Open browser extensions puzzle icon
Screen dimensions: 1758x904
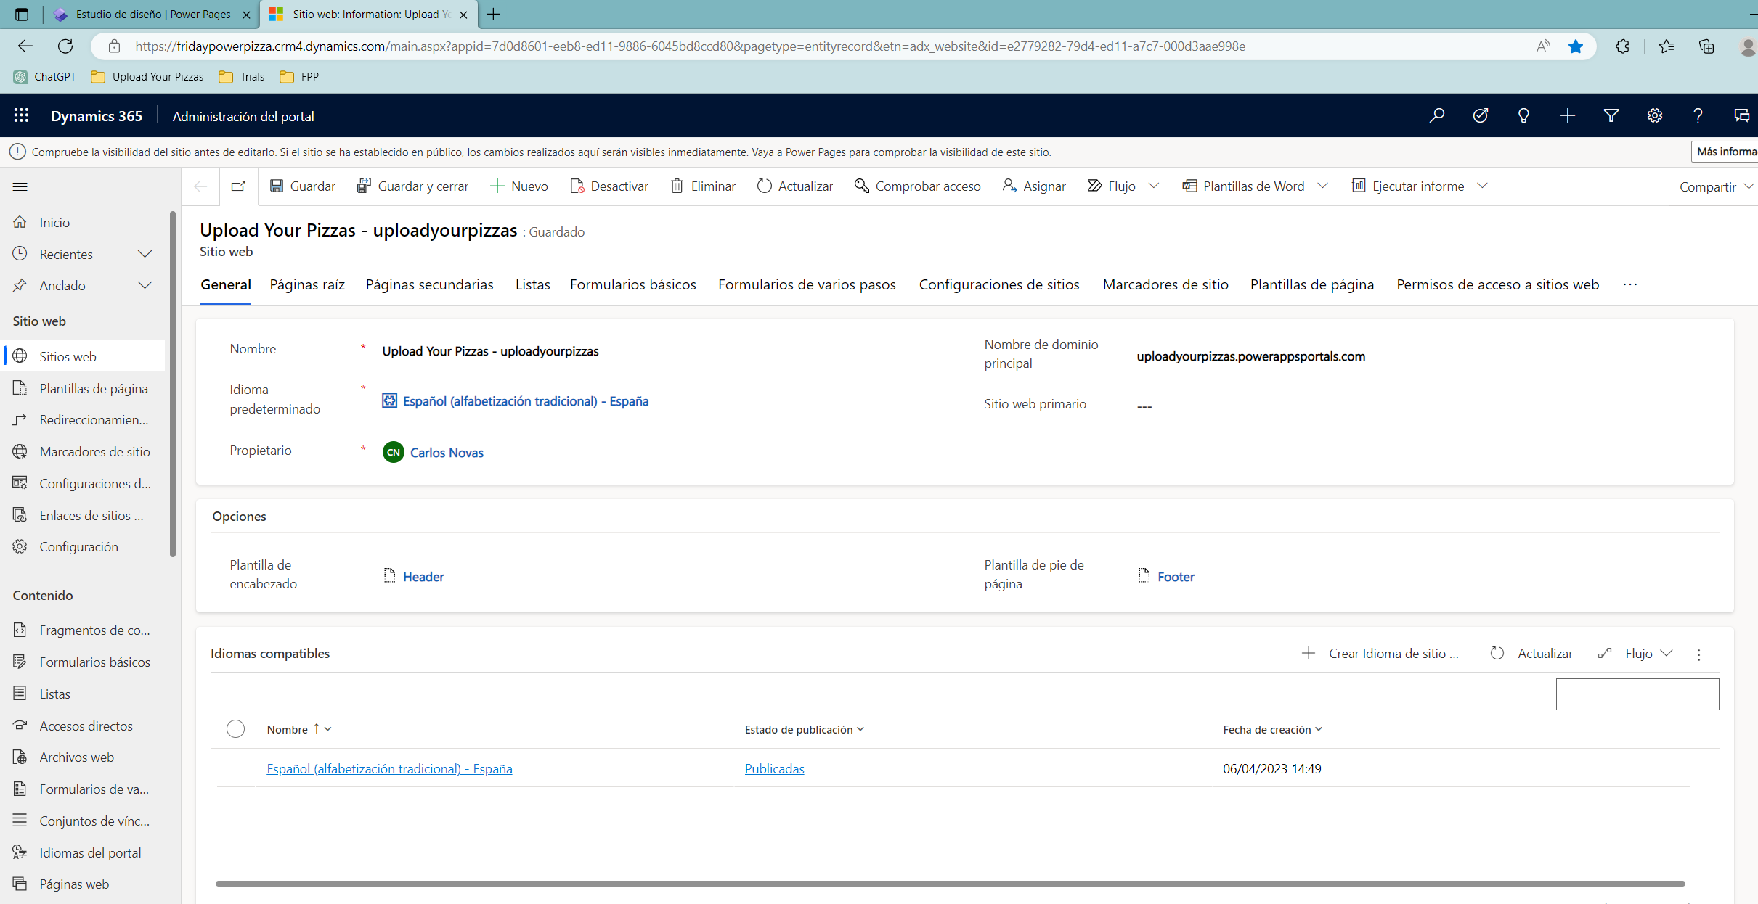coord(1622,46)
